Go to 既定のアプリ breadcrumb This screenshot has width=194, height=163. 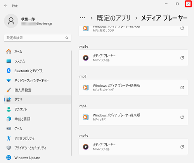[114, 18]
